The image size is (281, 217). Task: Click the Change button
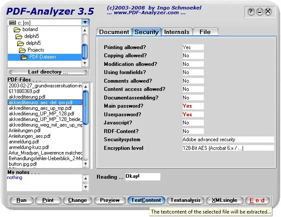click(x=78, y=200)
